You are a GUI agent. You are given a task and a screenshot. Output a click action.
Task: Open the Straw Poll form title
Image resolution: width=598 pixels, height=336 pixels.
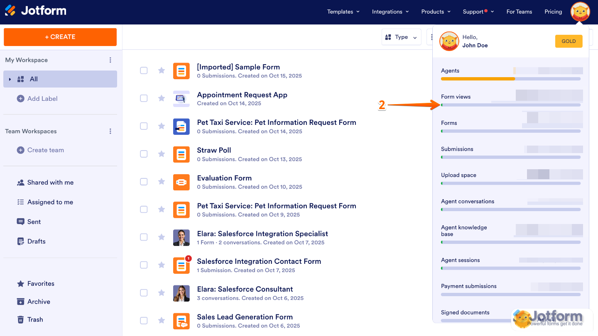click(214, 150)
